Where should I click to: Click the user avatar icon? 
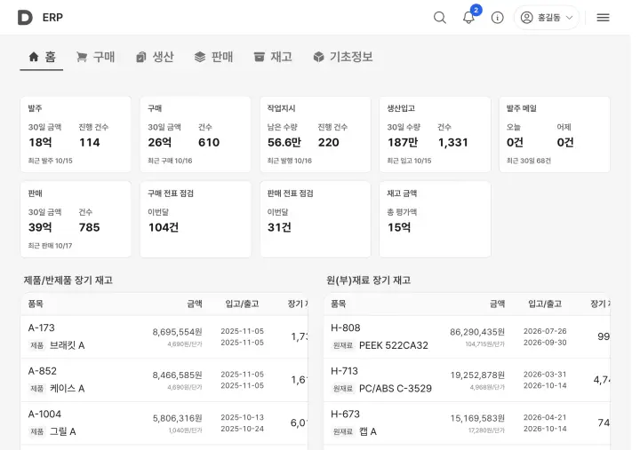[x=526, y=18]
